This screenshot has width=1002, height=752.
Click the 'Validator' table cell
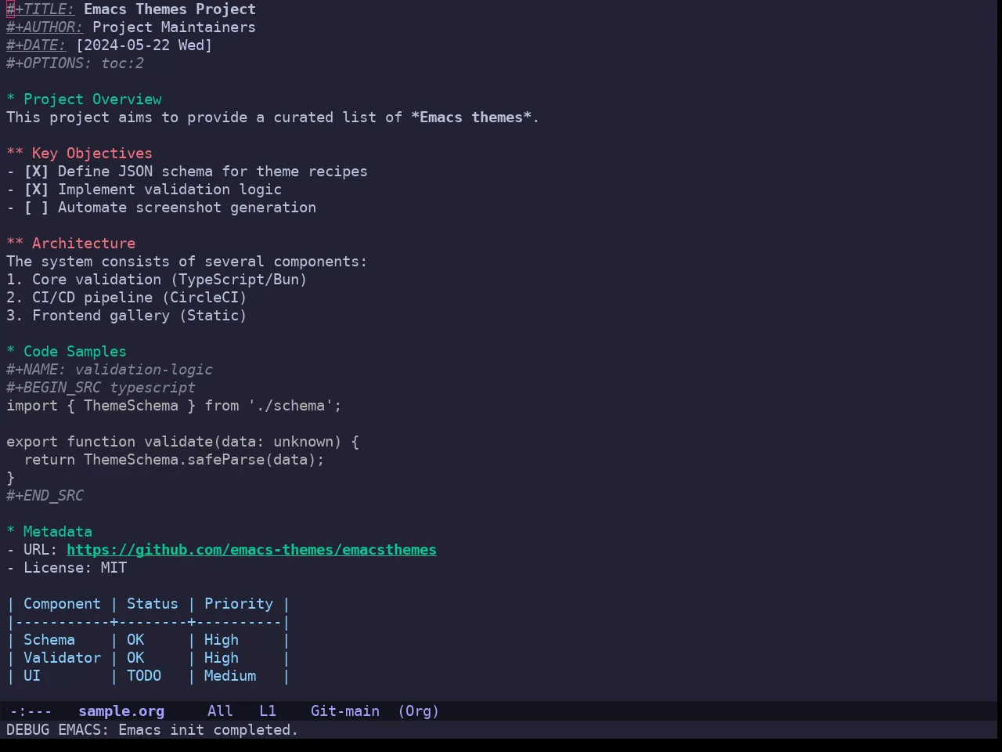click(62, 658)
